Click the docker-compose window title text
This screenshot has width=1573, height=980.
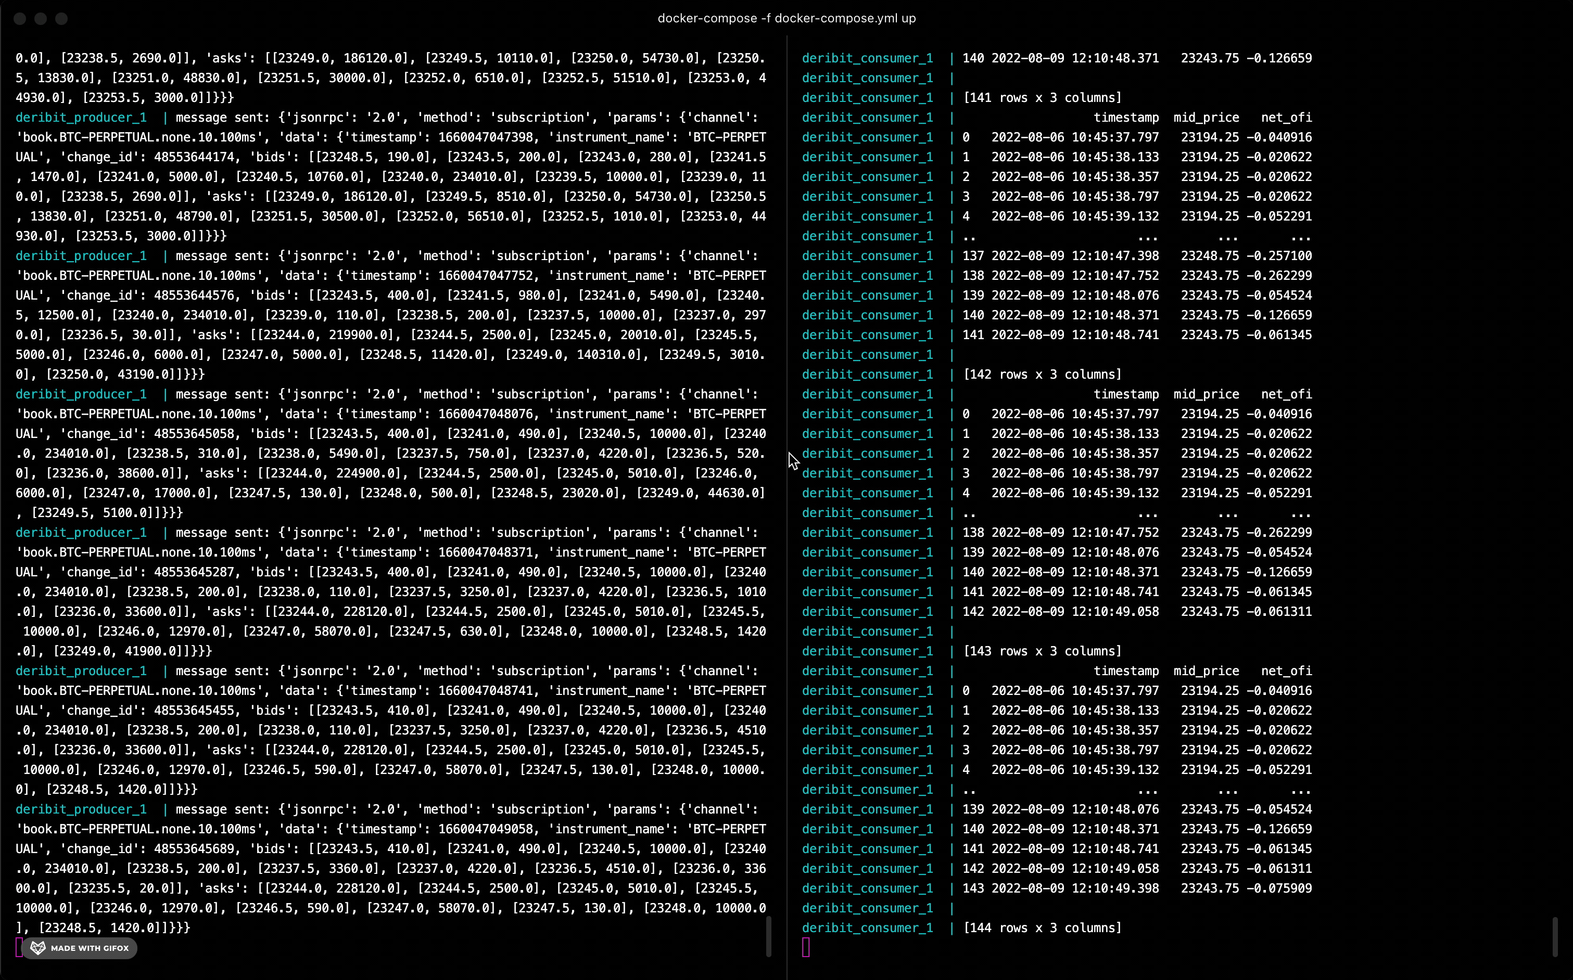coord(787,18)
